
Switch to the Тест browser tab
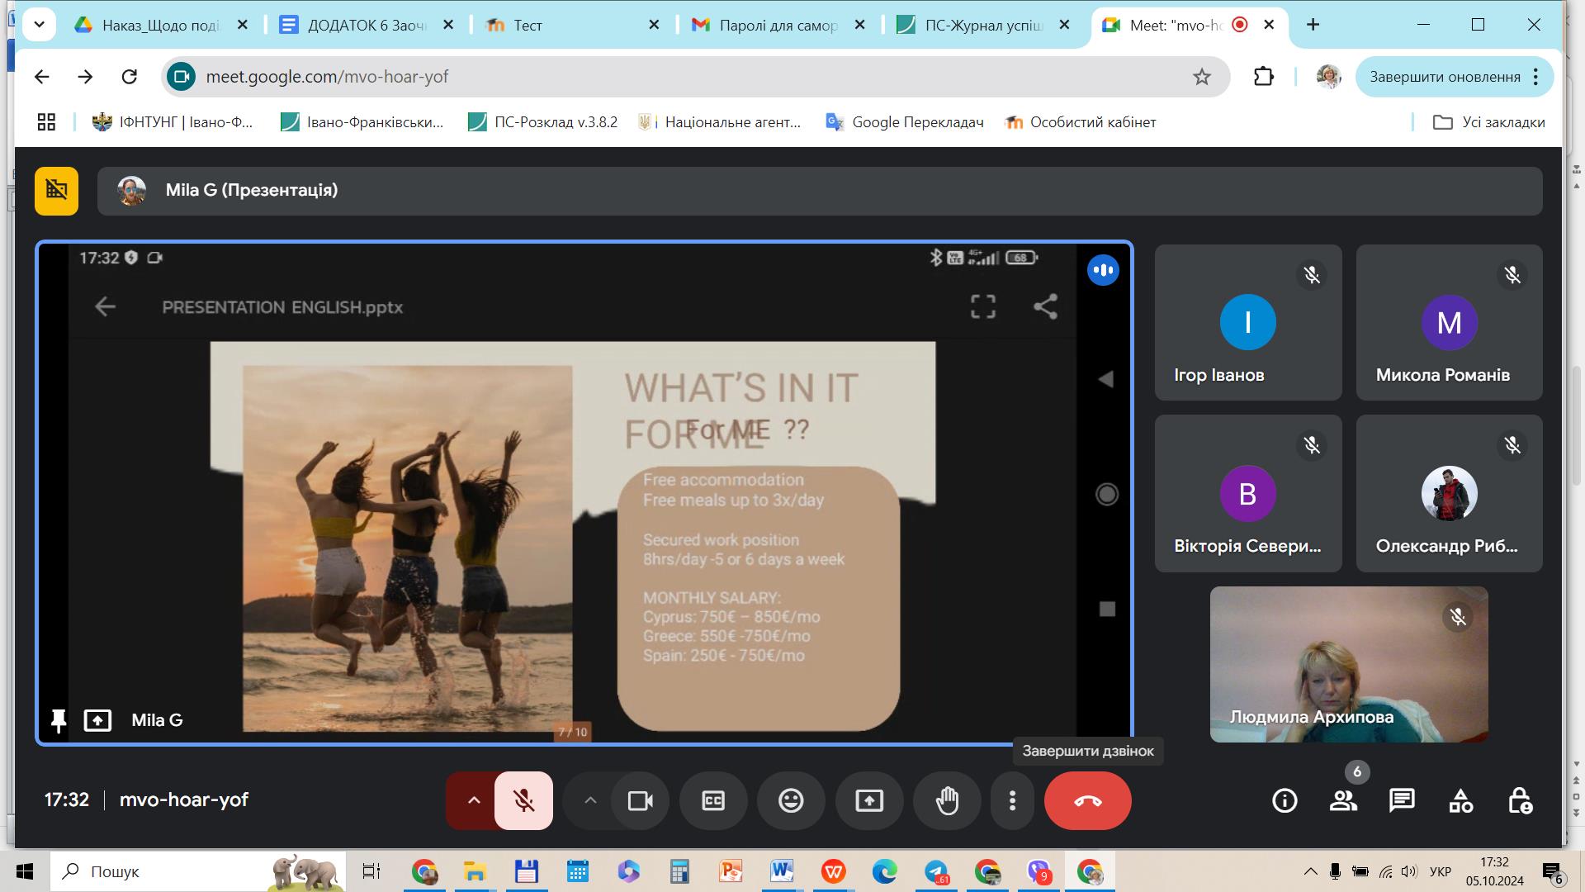pos(561,26)
